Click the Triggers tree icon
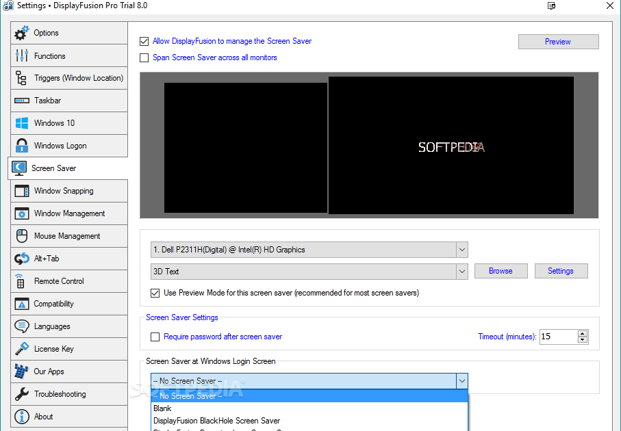 21,78
